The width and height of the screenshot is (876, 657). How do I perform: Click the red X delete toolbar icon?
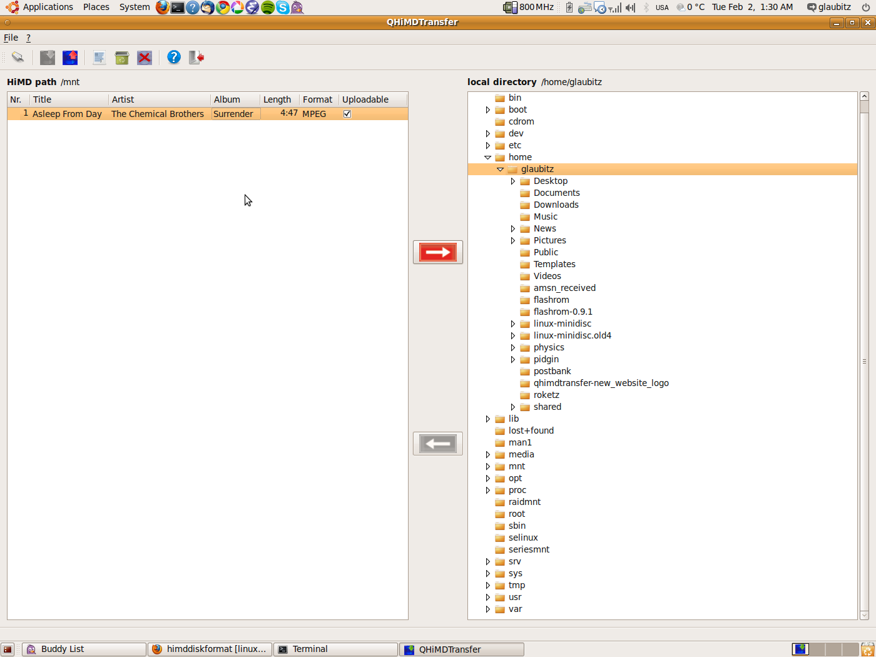coord(145,58)
